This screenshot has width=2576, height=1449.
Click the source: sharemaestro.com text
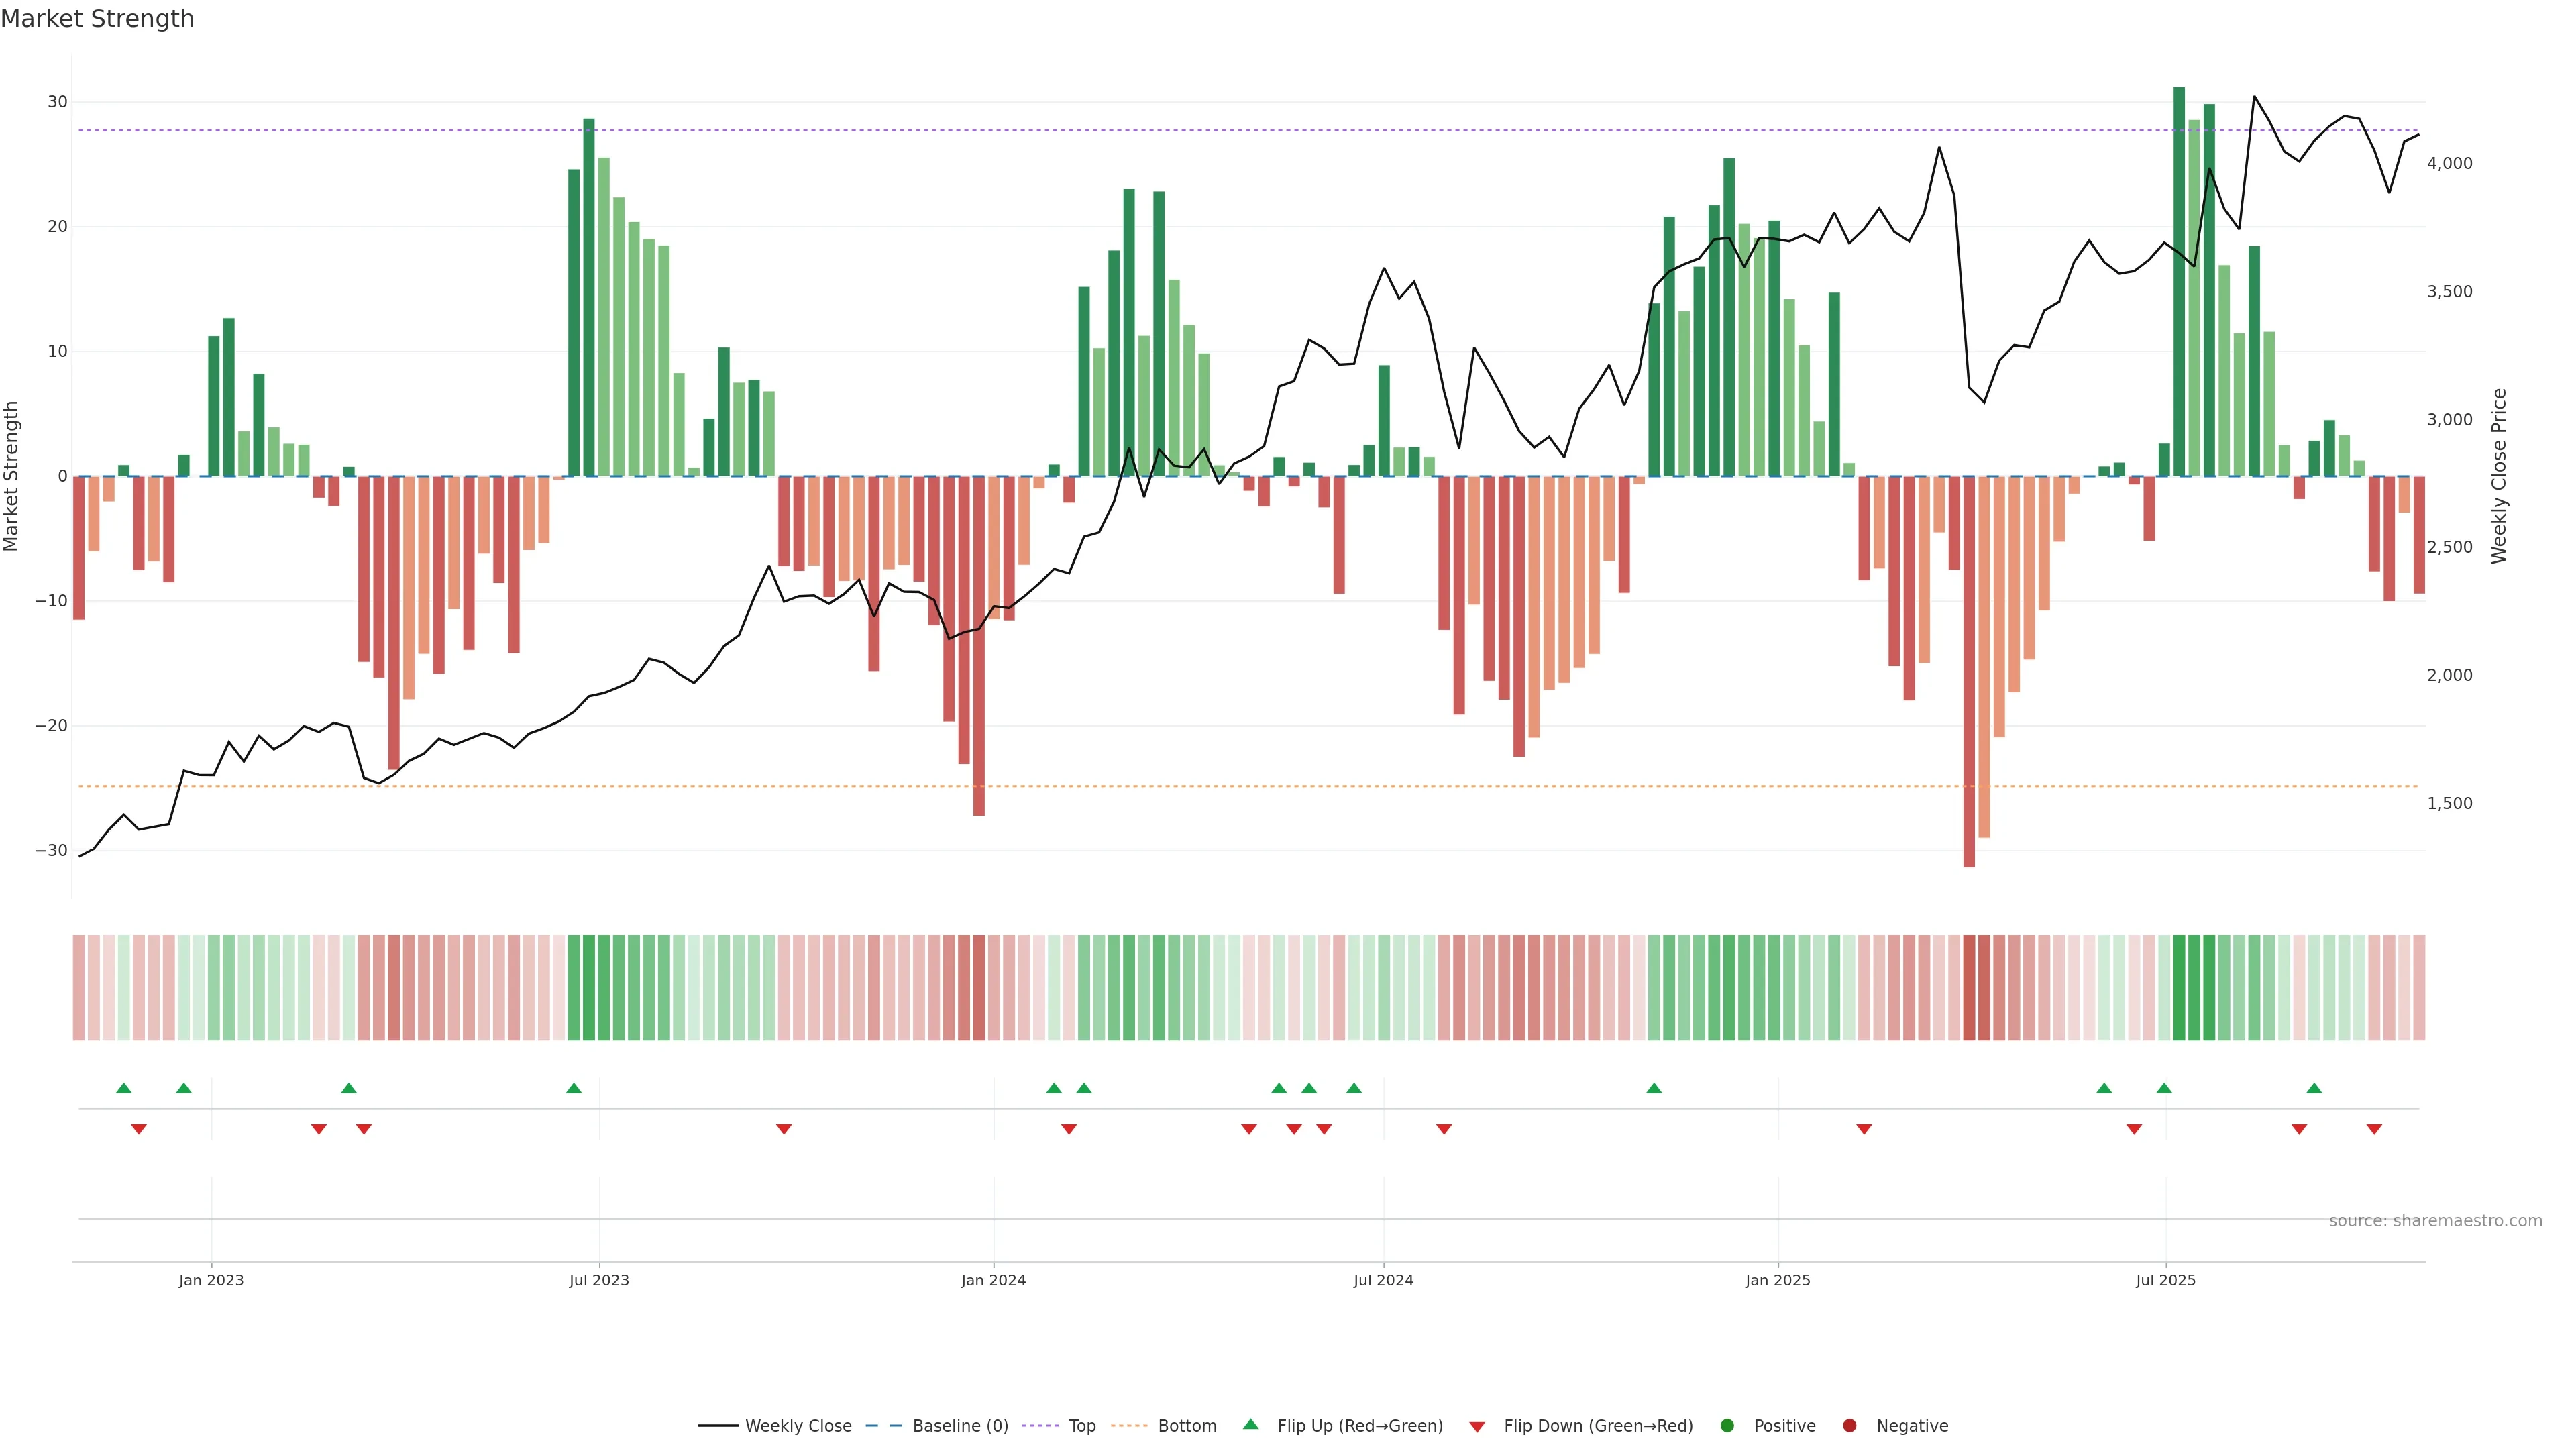click(2435, 1221)
